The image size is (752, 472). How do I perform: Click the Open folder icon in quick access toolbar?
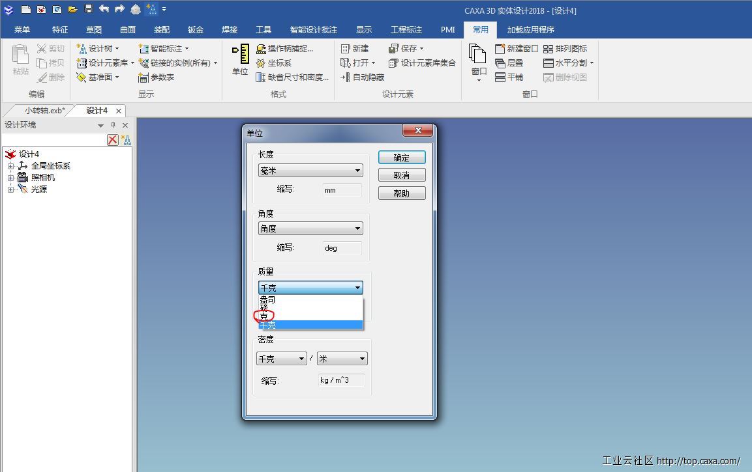point(72,9)
